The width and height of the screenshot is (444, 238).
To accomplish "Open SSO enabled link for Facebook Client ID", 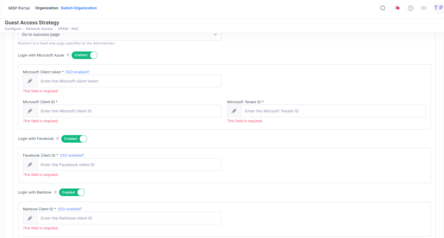I will [x=72, y=155].
